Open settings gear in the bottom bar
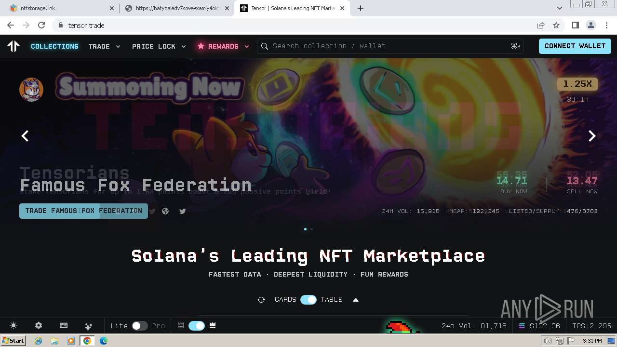617x347 pixels. tap(39, 326)
